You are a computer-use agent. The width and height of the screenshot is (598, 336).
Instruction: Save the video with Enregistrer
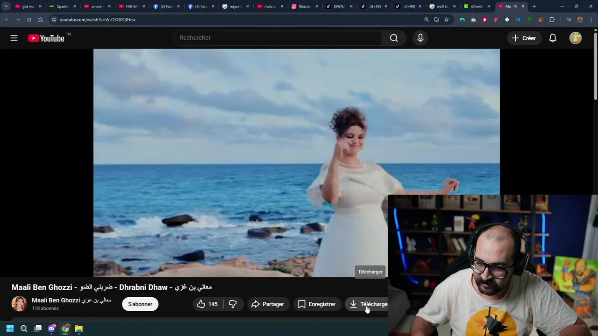point(317,304)
